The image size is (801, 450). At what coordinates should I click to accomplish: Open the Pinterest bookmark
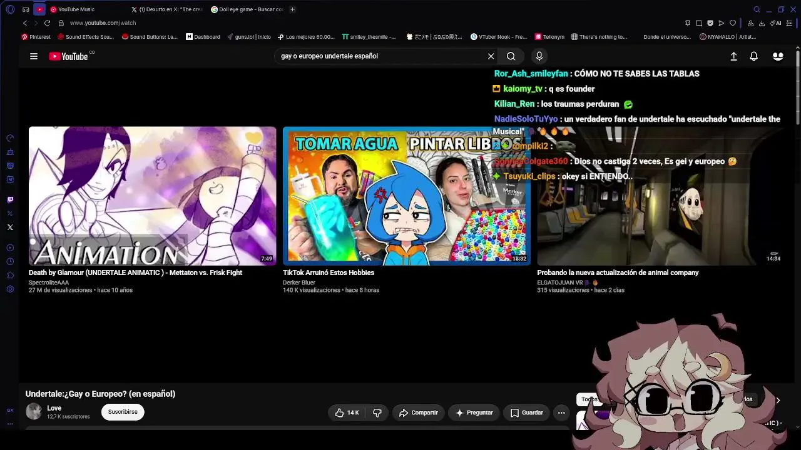pos(36,37)
